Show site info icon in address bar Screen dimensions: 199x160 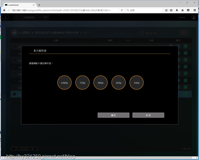coord(9,10)
